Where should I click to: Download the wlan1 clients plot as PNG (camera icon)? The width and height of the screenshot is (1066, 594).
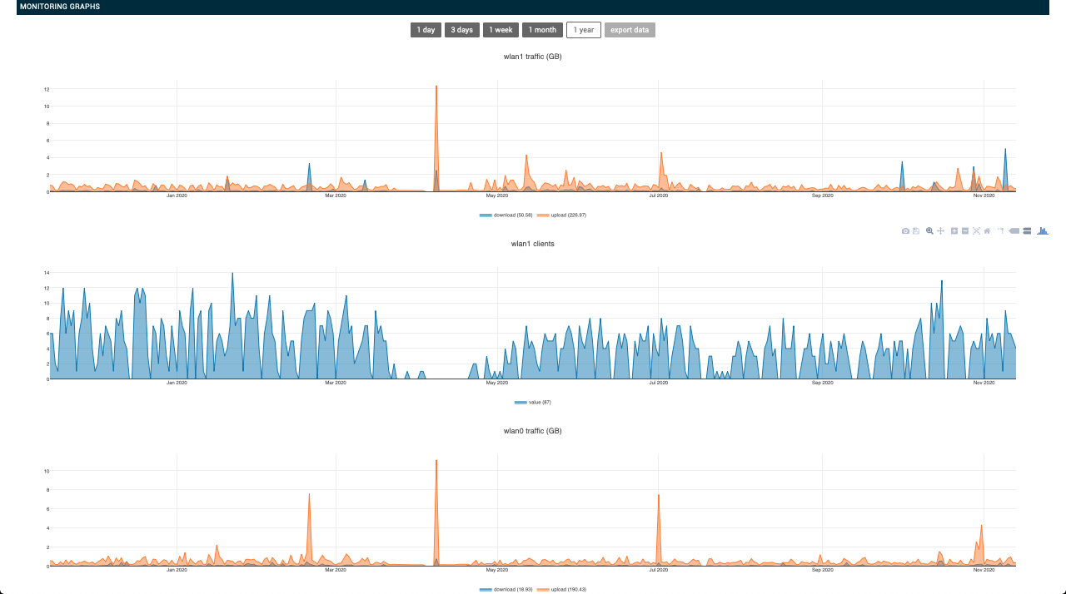click(x=905, y=230)
